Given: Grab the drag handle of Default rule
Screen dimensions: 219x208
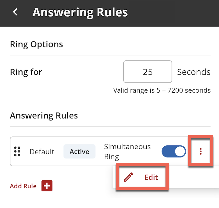Looking at the screenshot, I should click(x=17, y=151).
